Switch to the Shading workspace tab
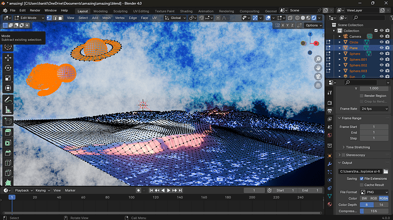The image size is (393, 220). (x=186, y=11)
